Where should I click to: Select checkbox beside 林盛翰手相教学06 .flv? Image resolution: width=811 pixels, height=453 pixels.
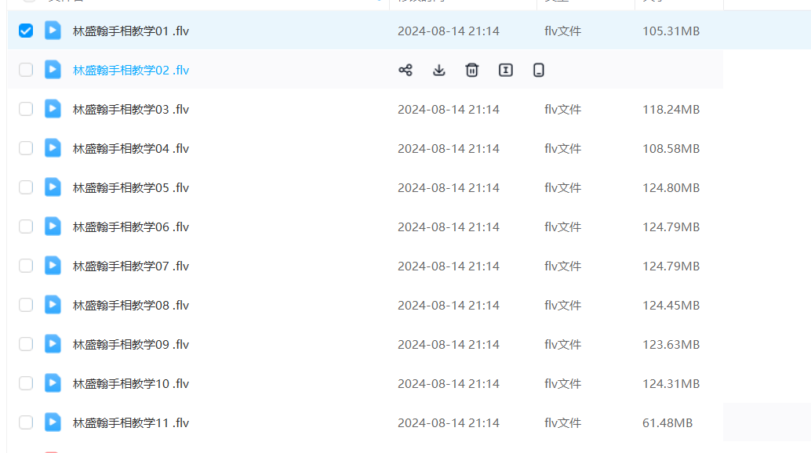click(26, 226)
